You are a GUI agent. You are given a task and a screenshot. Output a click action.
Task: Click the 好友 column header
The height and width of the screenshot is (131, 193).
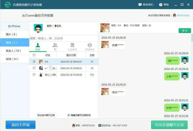click(x=48, y=55)
